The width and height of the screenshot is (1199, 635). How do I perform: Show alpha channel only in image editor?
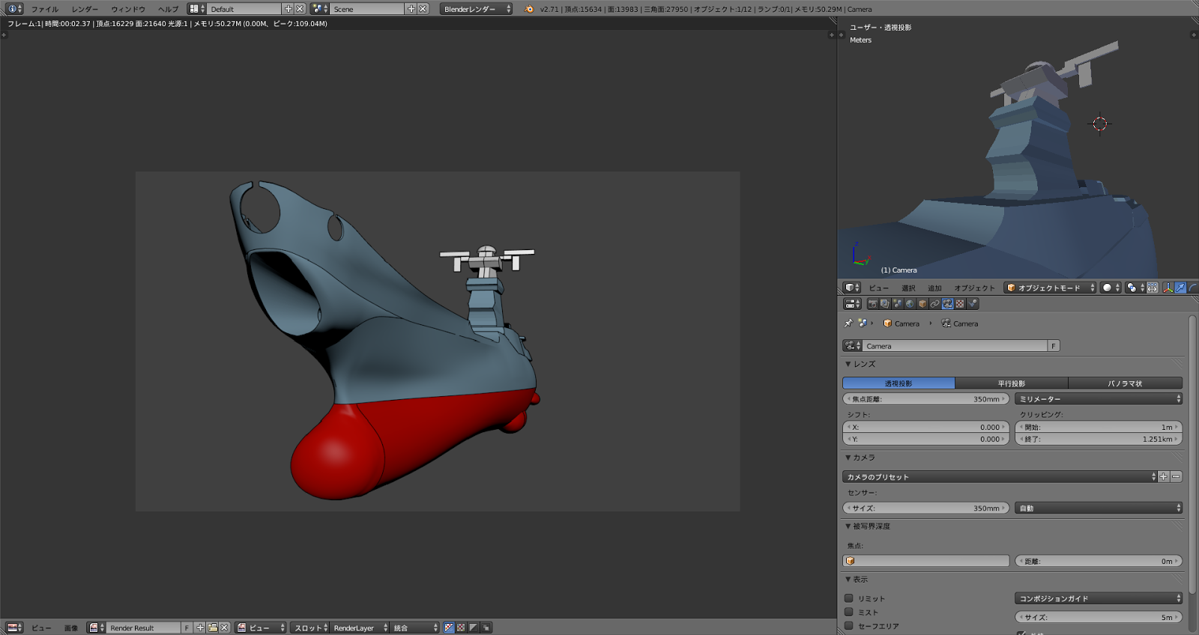click(474, 628)
